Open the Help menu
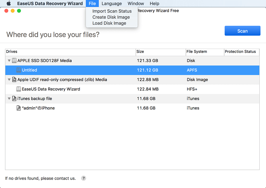Screen dimensions: 266x188 point(154,3)
